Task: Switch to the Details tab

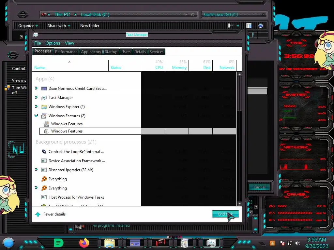Action: pyautogui.click(x=140, y=52)
